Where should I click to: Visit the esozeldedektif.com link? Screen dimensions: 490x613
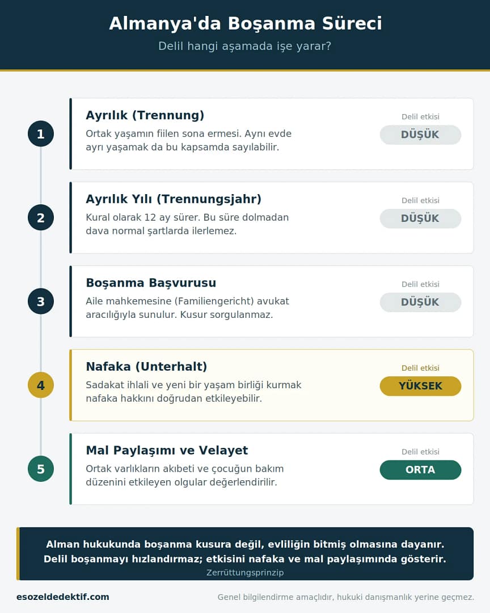point(63,597)
